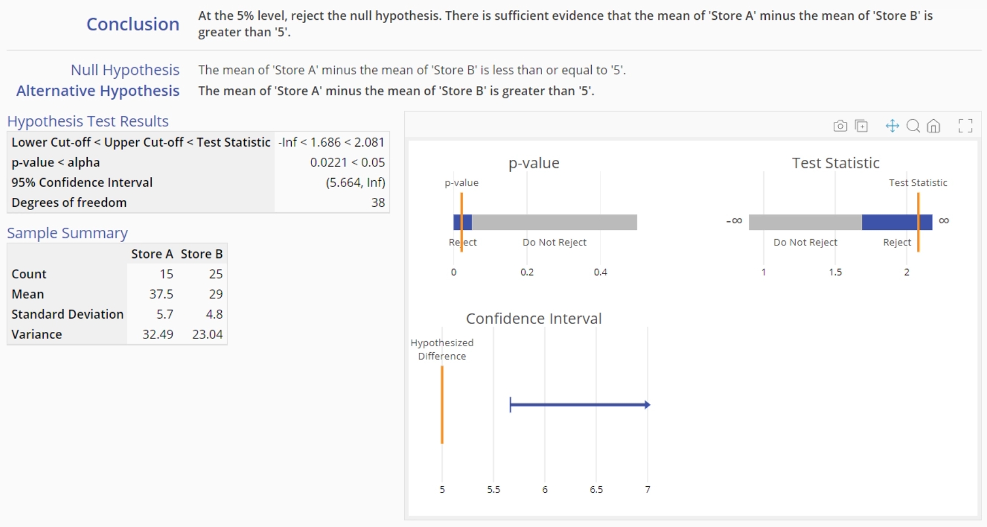
Task: Click the Test Statistic chart title
Action: click(x=835, y=163)
